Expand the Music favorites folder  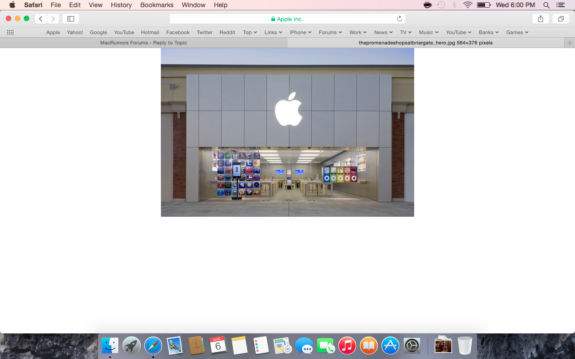click(x=429, y=32)
